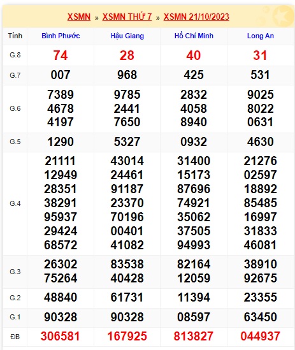Select G.7 number 007
295x350 pixels.
pyautogui.click(x=61, y=75)
